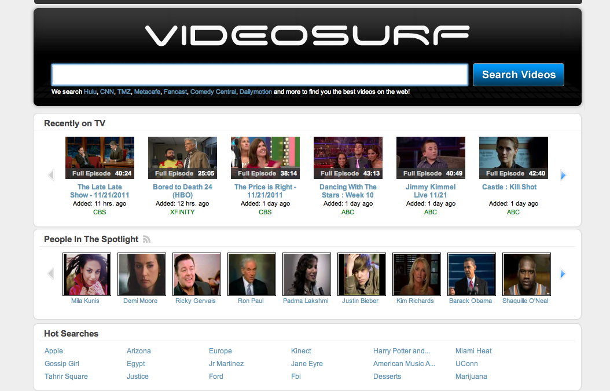
Task: Open the Dailymotion source link
Action: (x=256, y=92)
